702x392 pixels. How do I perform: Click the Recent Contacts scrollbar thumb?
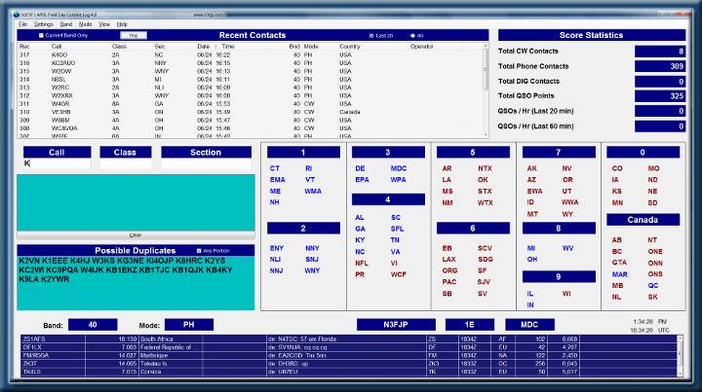(x=486, y=69)
